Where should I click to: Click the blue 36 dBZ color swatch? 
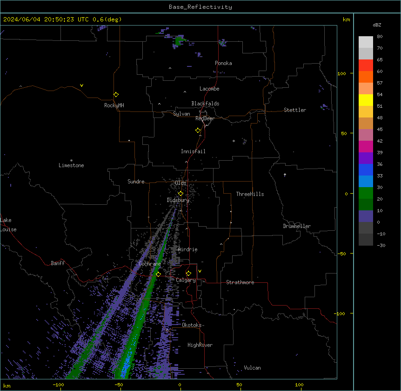[x=366, y=169]
